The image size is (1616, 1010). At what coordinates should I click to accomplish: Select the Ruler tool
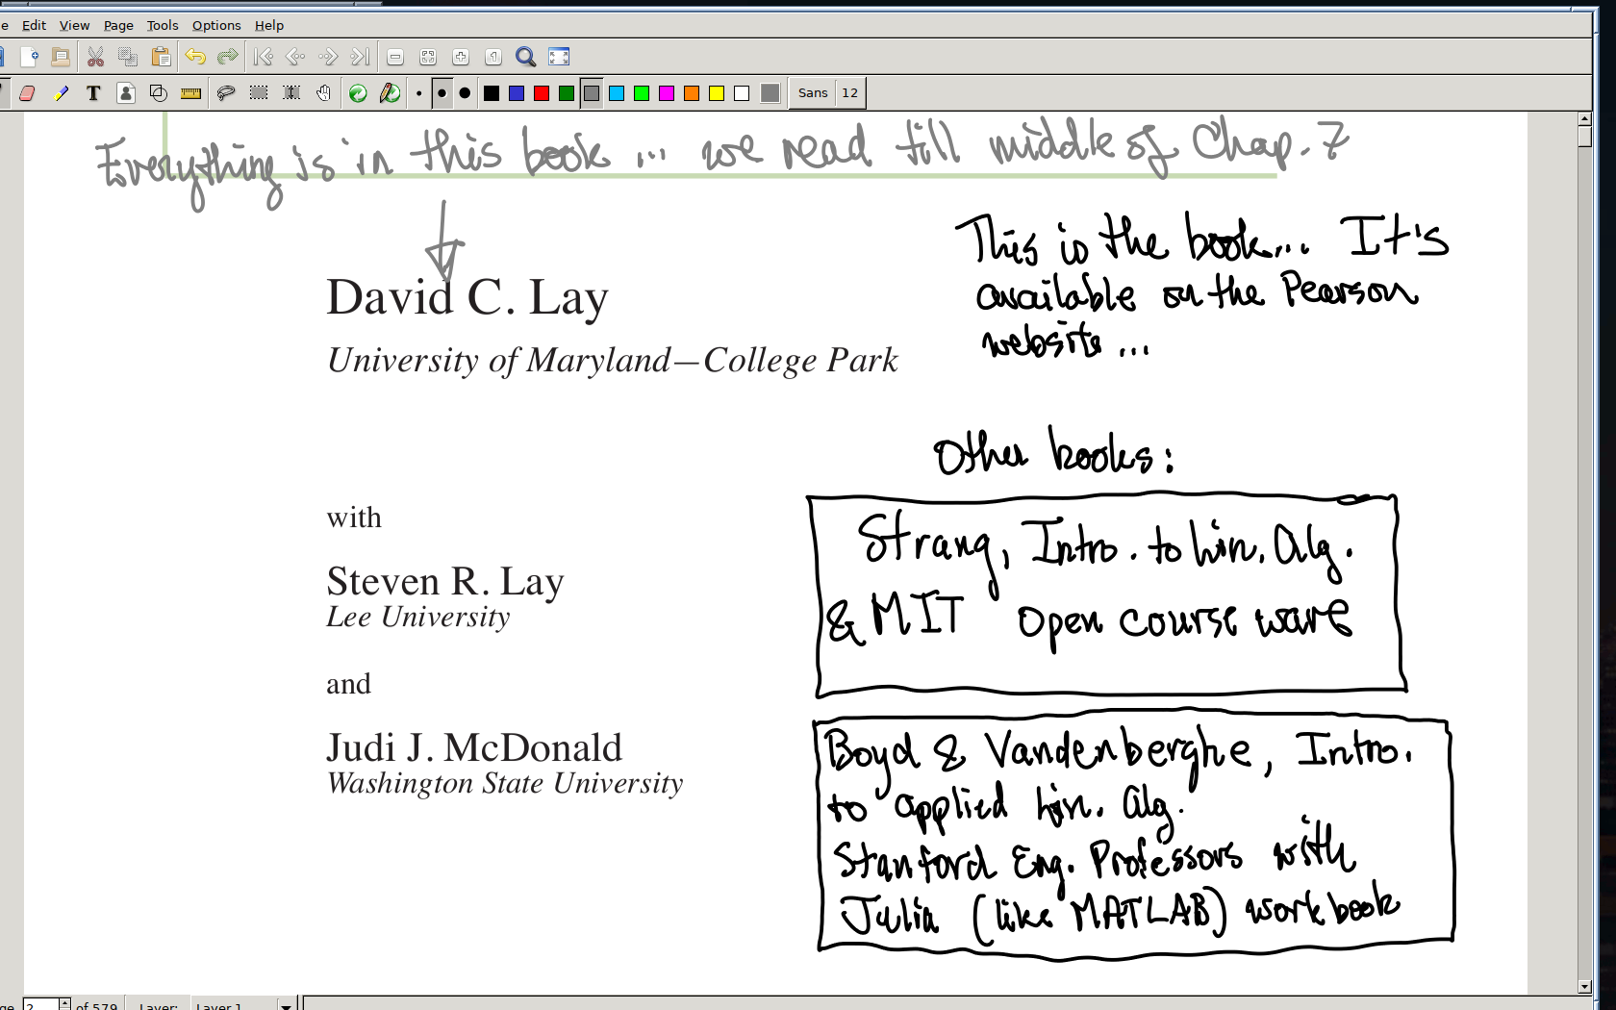[189, 92]
